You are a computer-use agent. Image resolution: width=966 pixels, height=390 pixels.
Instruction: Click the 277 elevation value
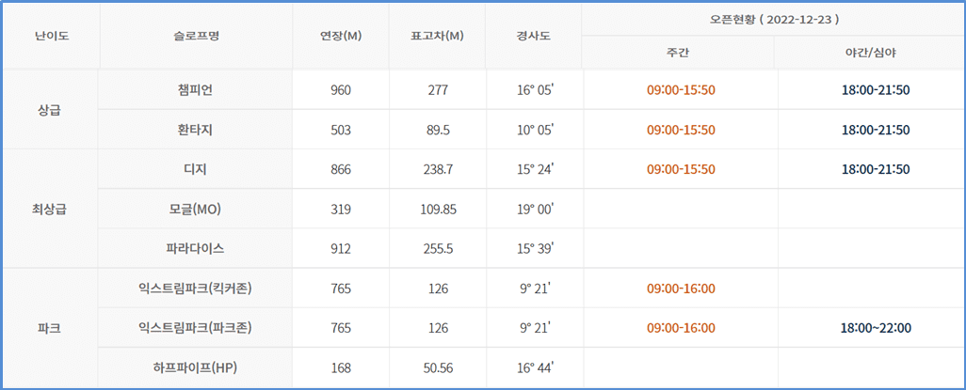pyautogui.click(x=437, y=90)
